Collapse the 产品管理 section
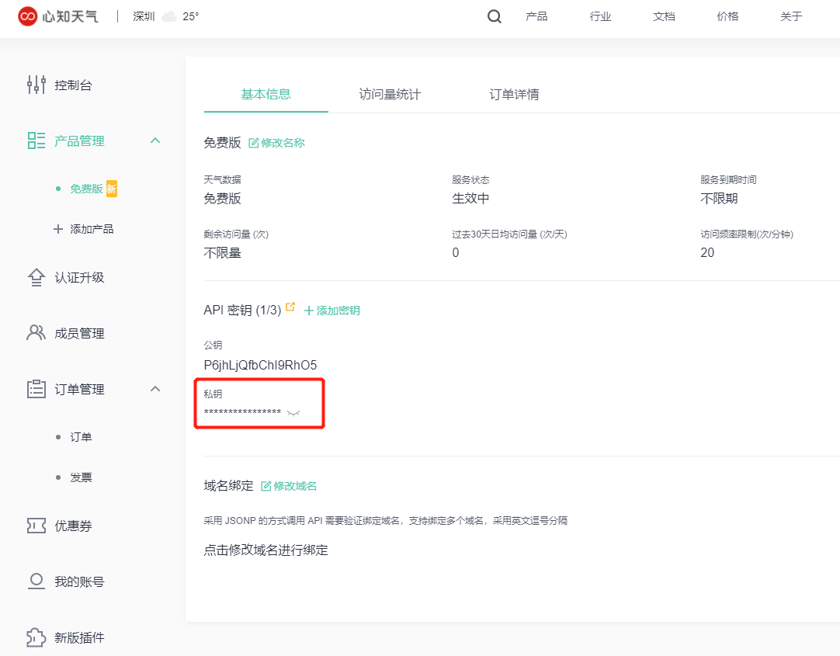The height and width of the screenshot is (656, 840). pos(154,141)
